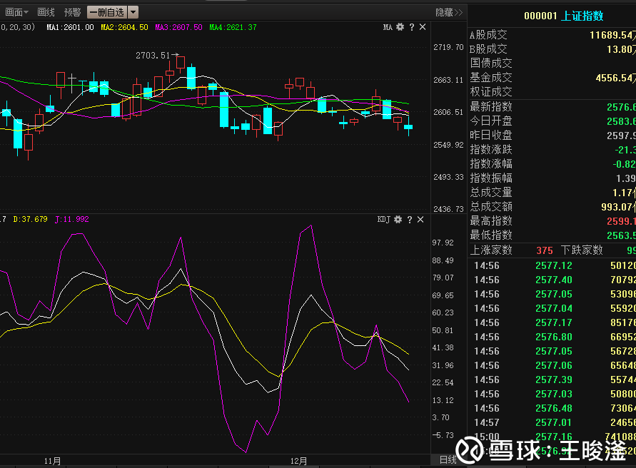Click the 一删自选 button
The height and width of the screenshot is (468, 636).
pyautogui.click(x=107, y=13)
